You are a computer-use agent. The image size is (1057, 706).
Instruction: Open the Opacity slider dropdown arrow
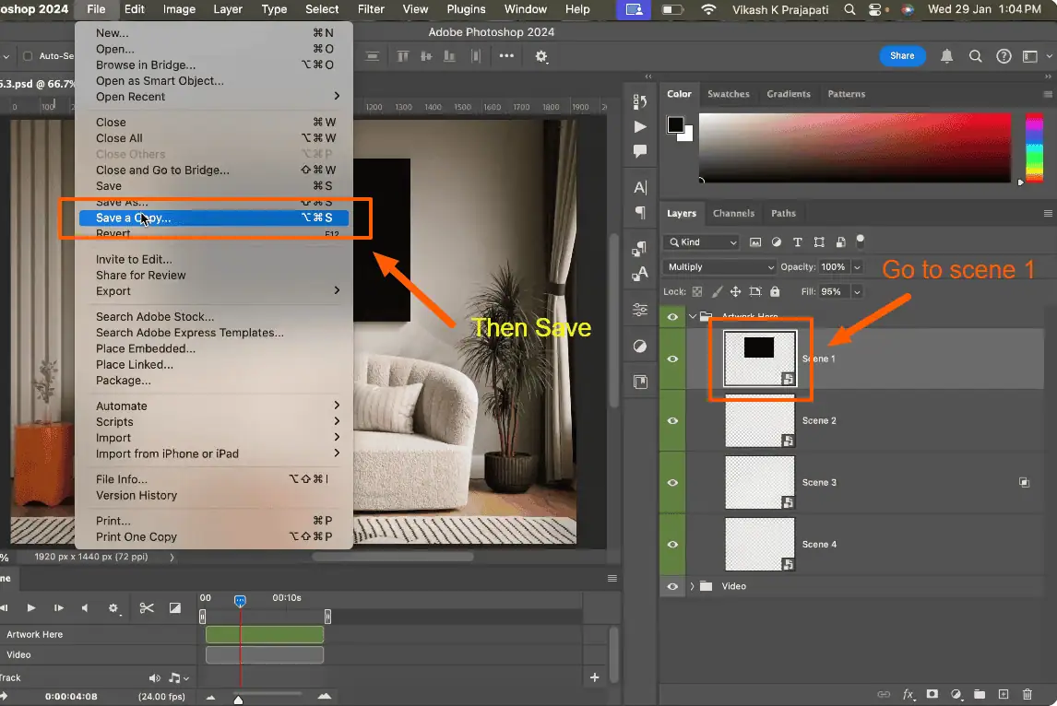pos(858,267)
